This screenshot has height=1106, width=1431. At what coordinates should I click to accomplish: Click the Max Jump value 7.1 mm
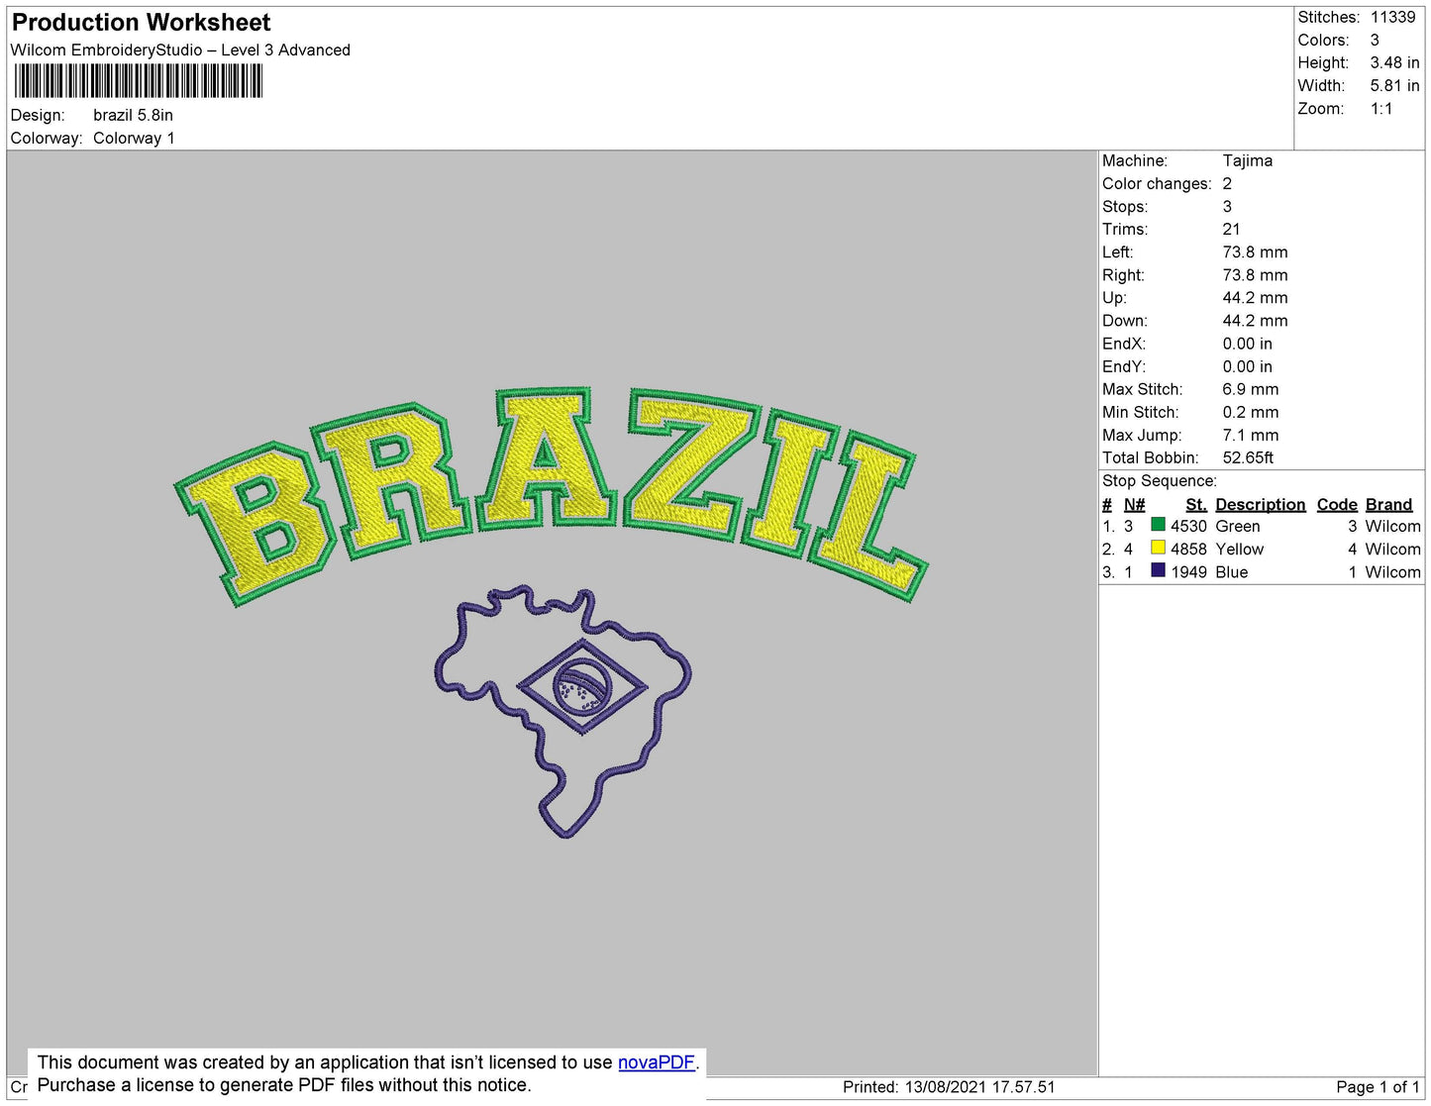click(1250, 435)
